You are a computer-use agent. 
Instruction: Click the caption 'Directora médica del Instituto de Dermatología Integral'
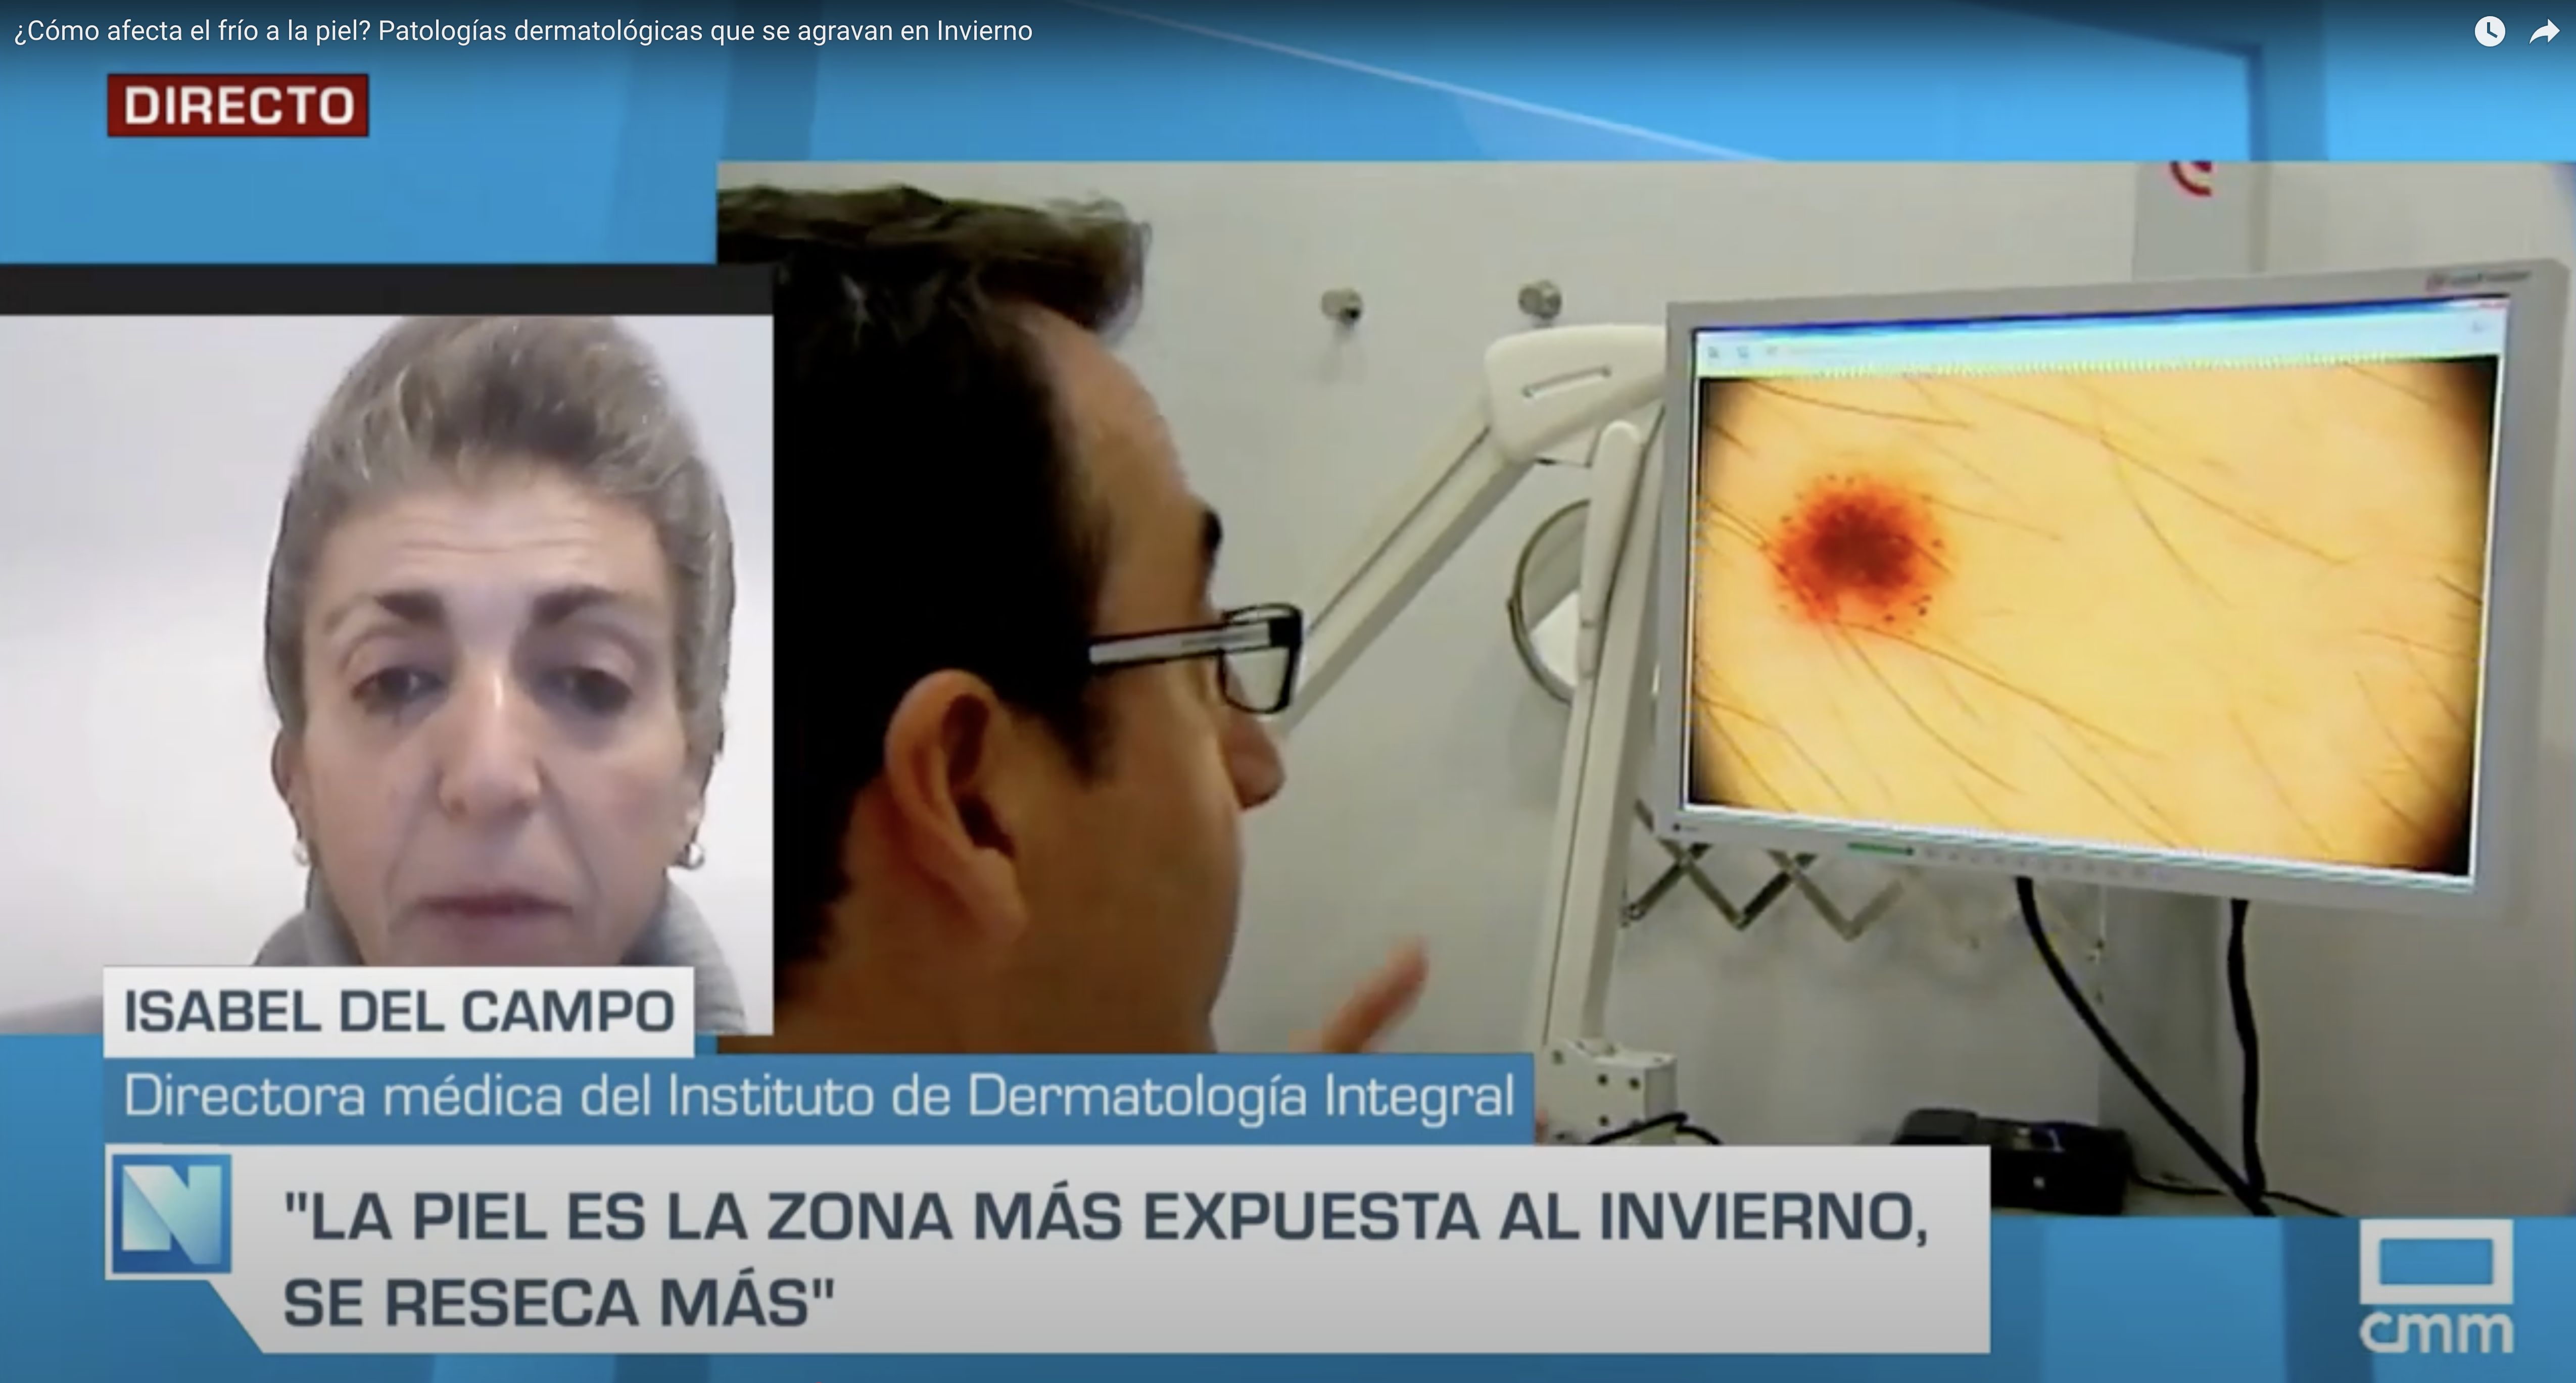tap(819, 1096)
